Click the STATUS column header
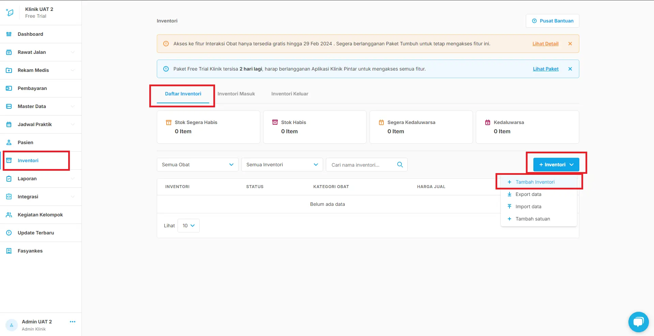This screenshot has width=654, height=336. (x=255, y=187)
